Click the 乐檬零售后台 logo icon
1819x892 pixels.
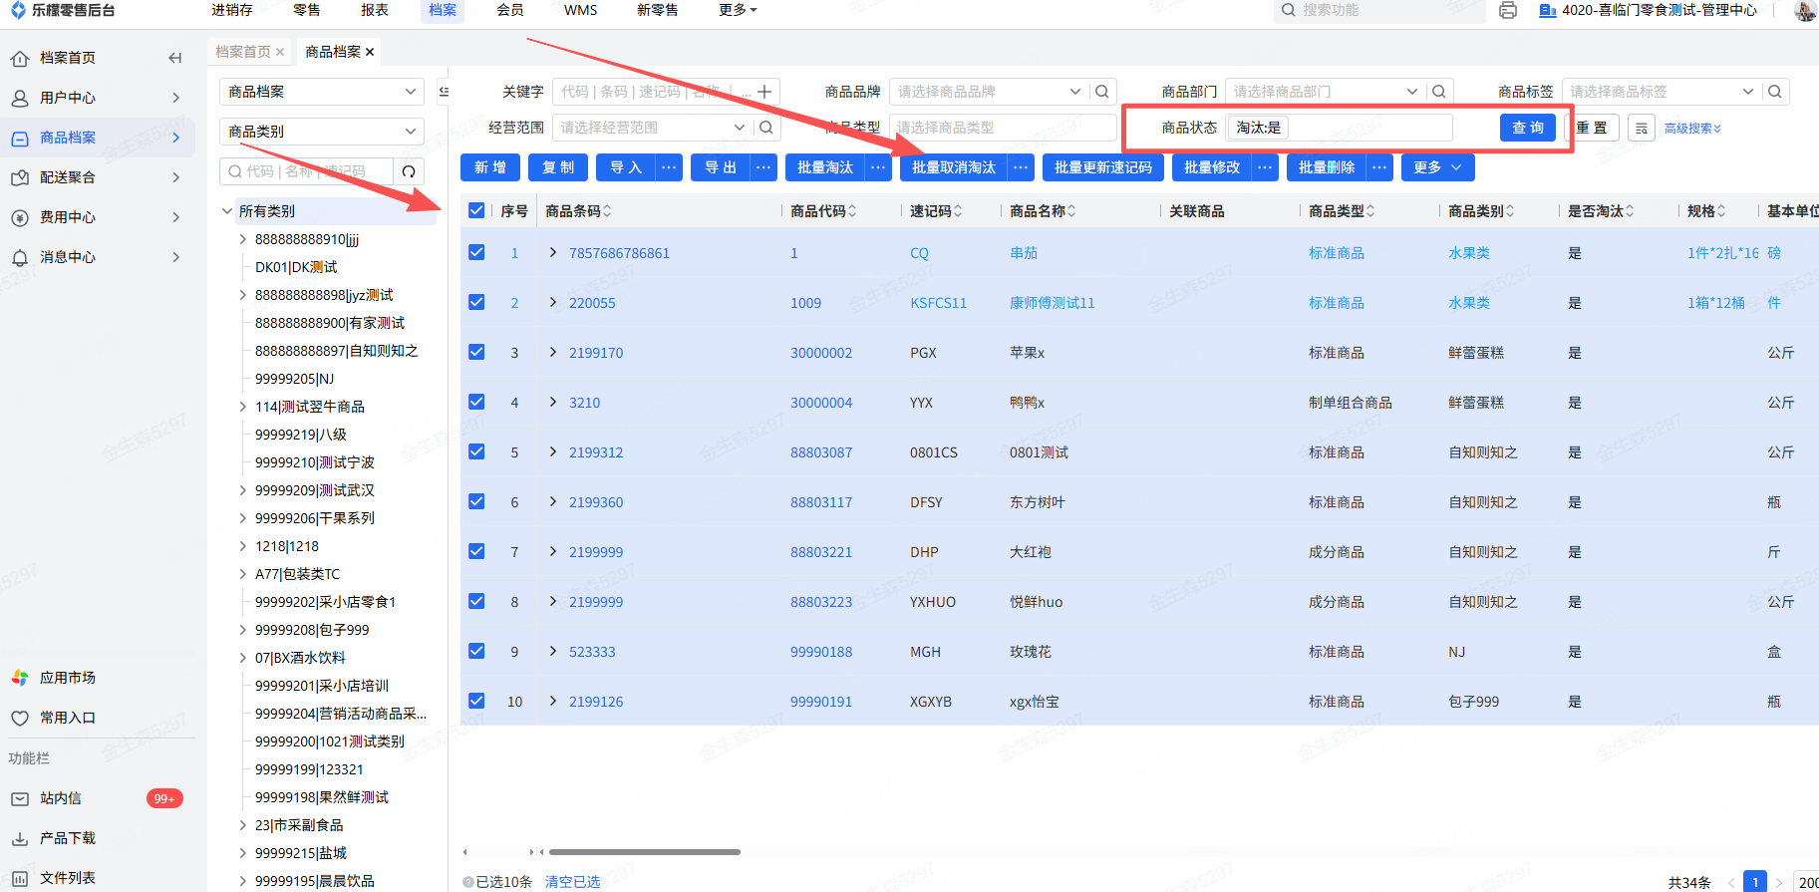(x=18, y=10)
